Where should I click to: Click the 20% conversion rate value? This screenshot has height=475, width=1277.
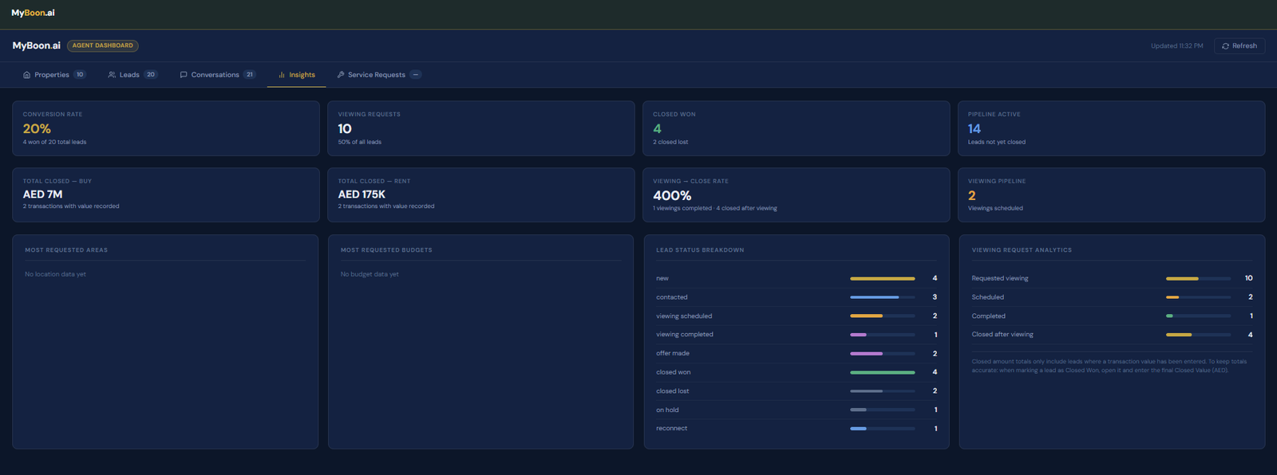pyautogui.click(x=37, y=128)
